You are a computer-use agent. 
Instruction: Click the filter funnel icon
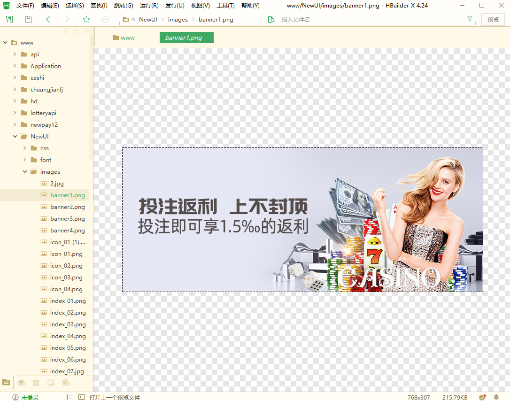(470, 19)
